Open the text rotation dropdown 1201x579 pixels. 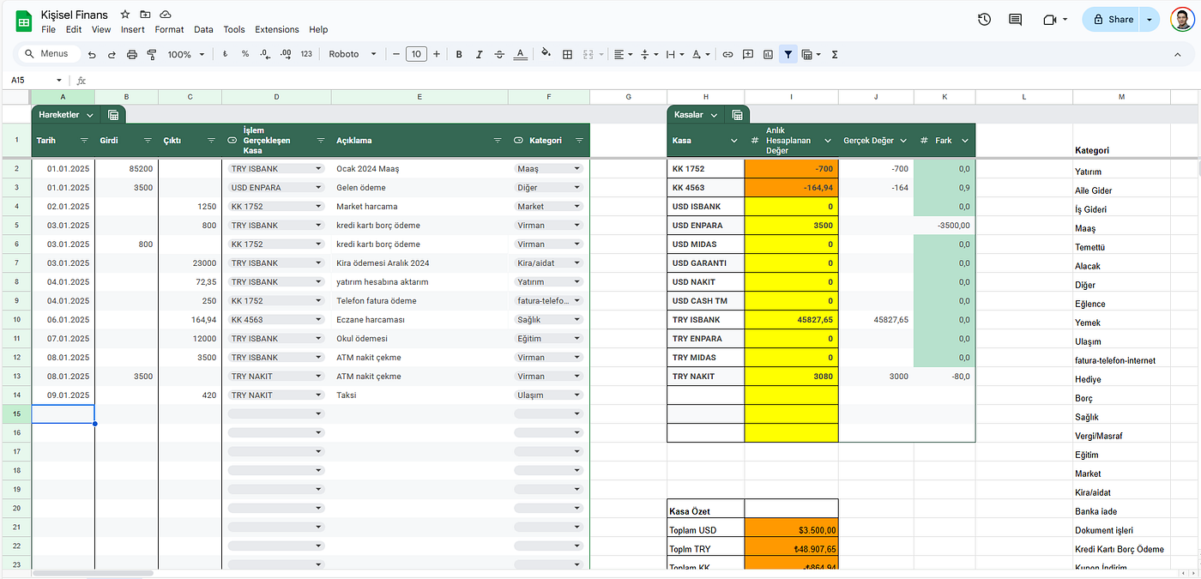pos(699,54)
